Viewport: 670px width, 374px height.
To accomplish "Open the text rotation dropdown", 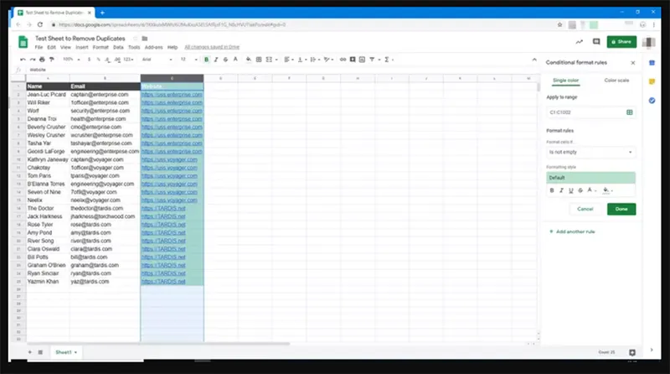I will click(x=328, y=60).
